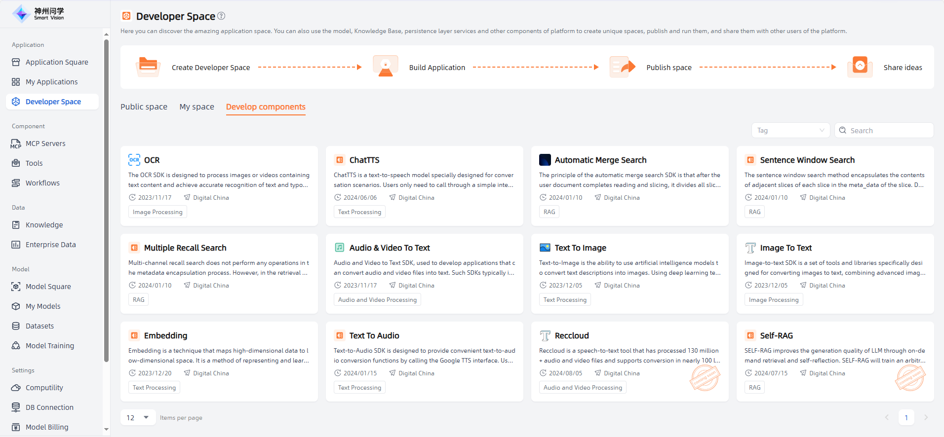944x437 pixels.
Task: Switch to the Public space tab
Action: [144, 107]
